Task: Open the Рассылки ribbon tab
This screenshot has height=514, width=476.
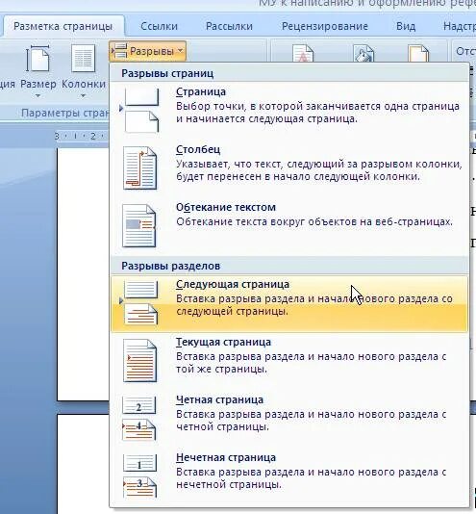Action: click(229, 26)
